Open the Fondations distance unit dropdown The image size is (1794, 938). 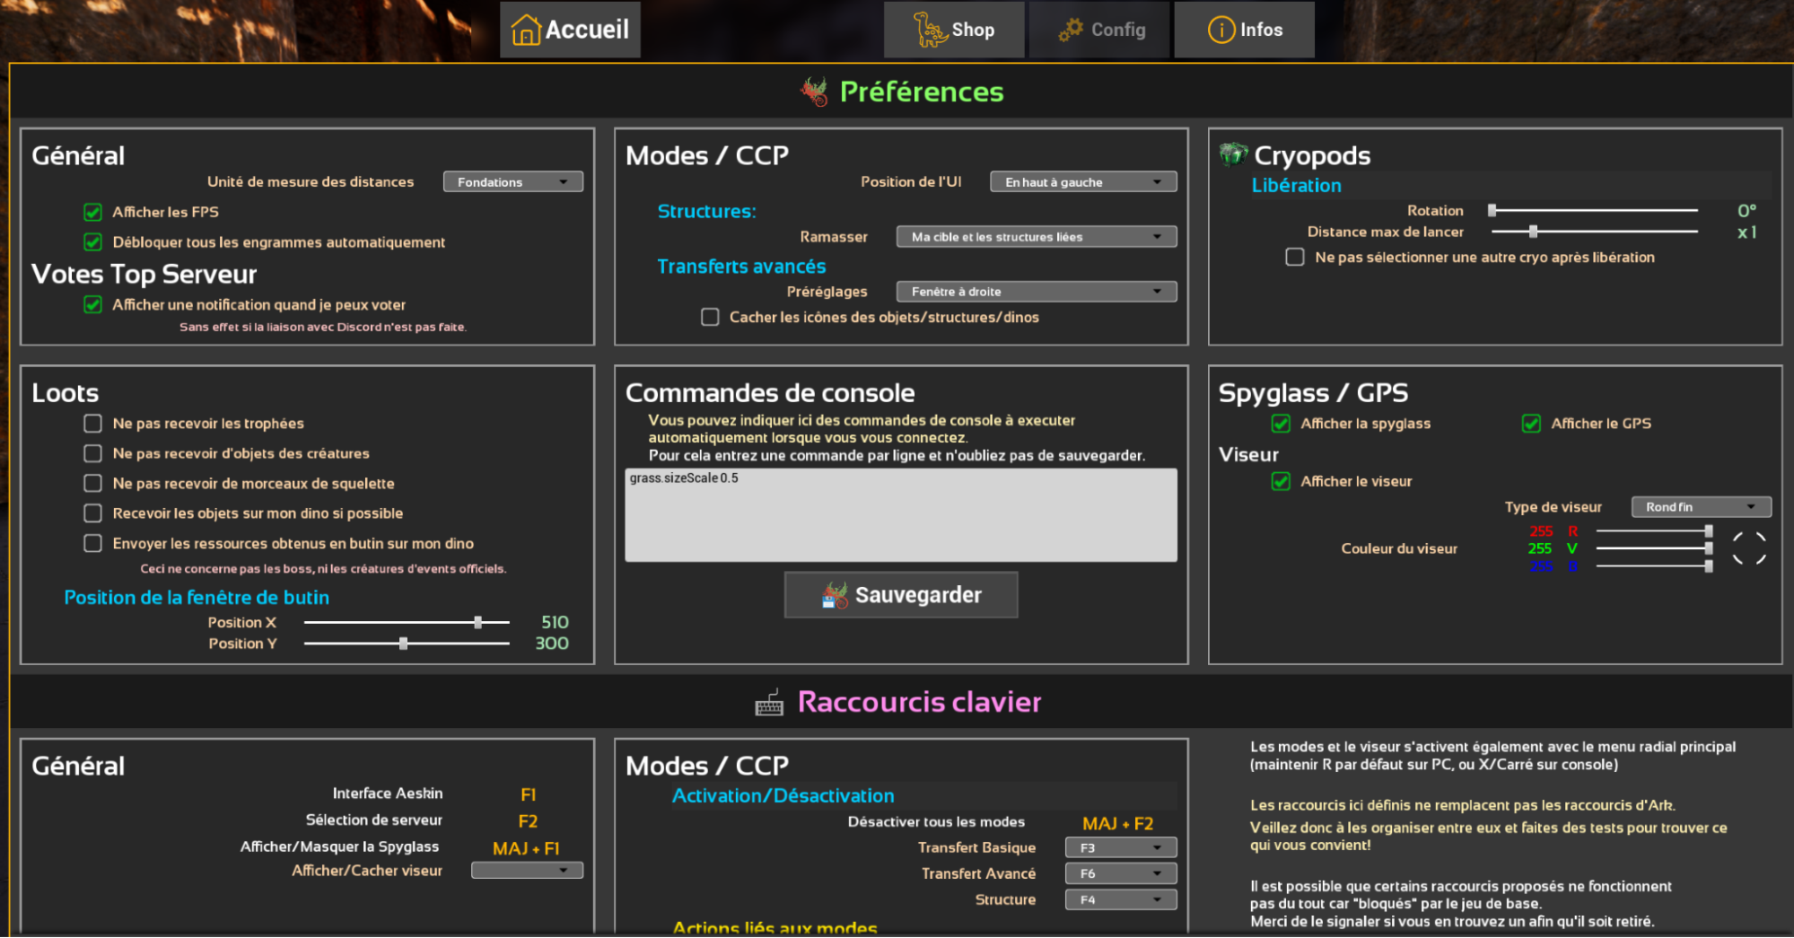513,181
